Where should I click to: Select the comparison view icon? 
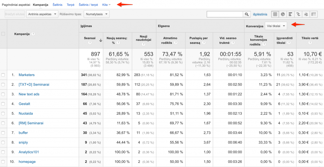tap(298, 14)
